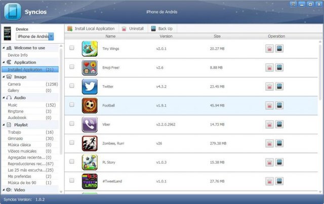Select the Música clásica playlist
The image size is (324, 204).
[x=30, y=145]
